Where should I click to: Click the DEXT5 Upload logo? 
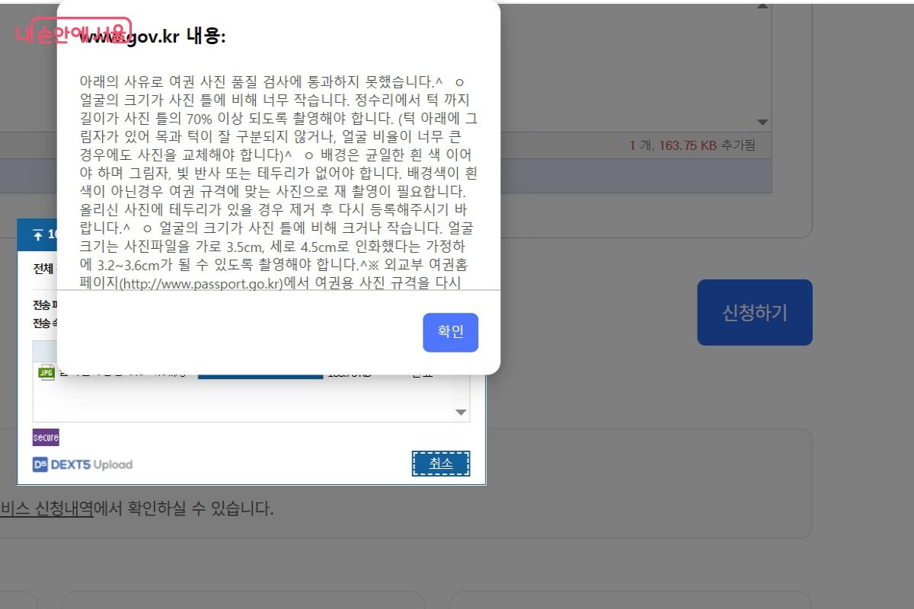pos(81,464)
